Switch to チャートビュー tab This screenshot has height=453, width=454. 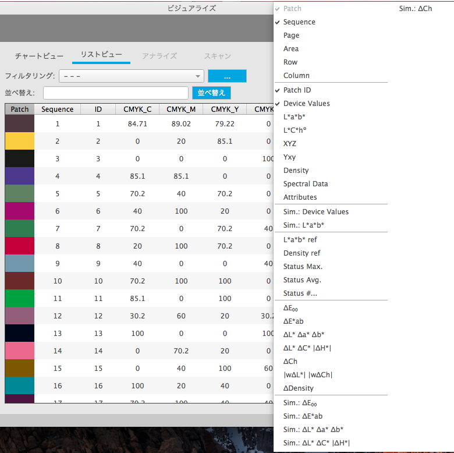click(x=40, y=56)
